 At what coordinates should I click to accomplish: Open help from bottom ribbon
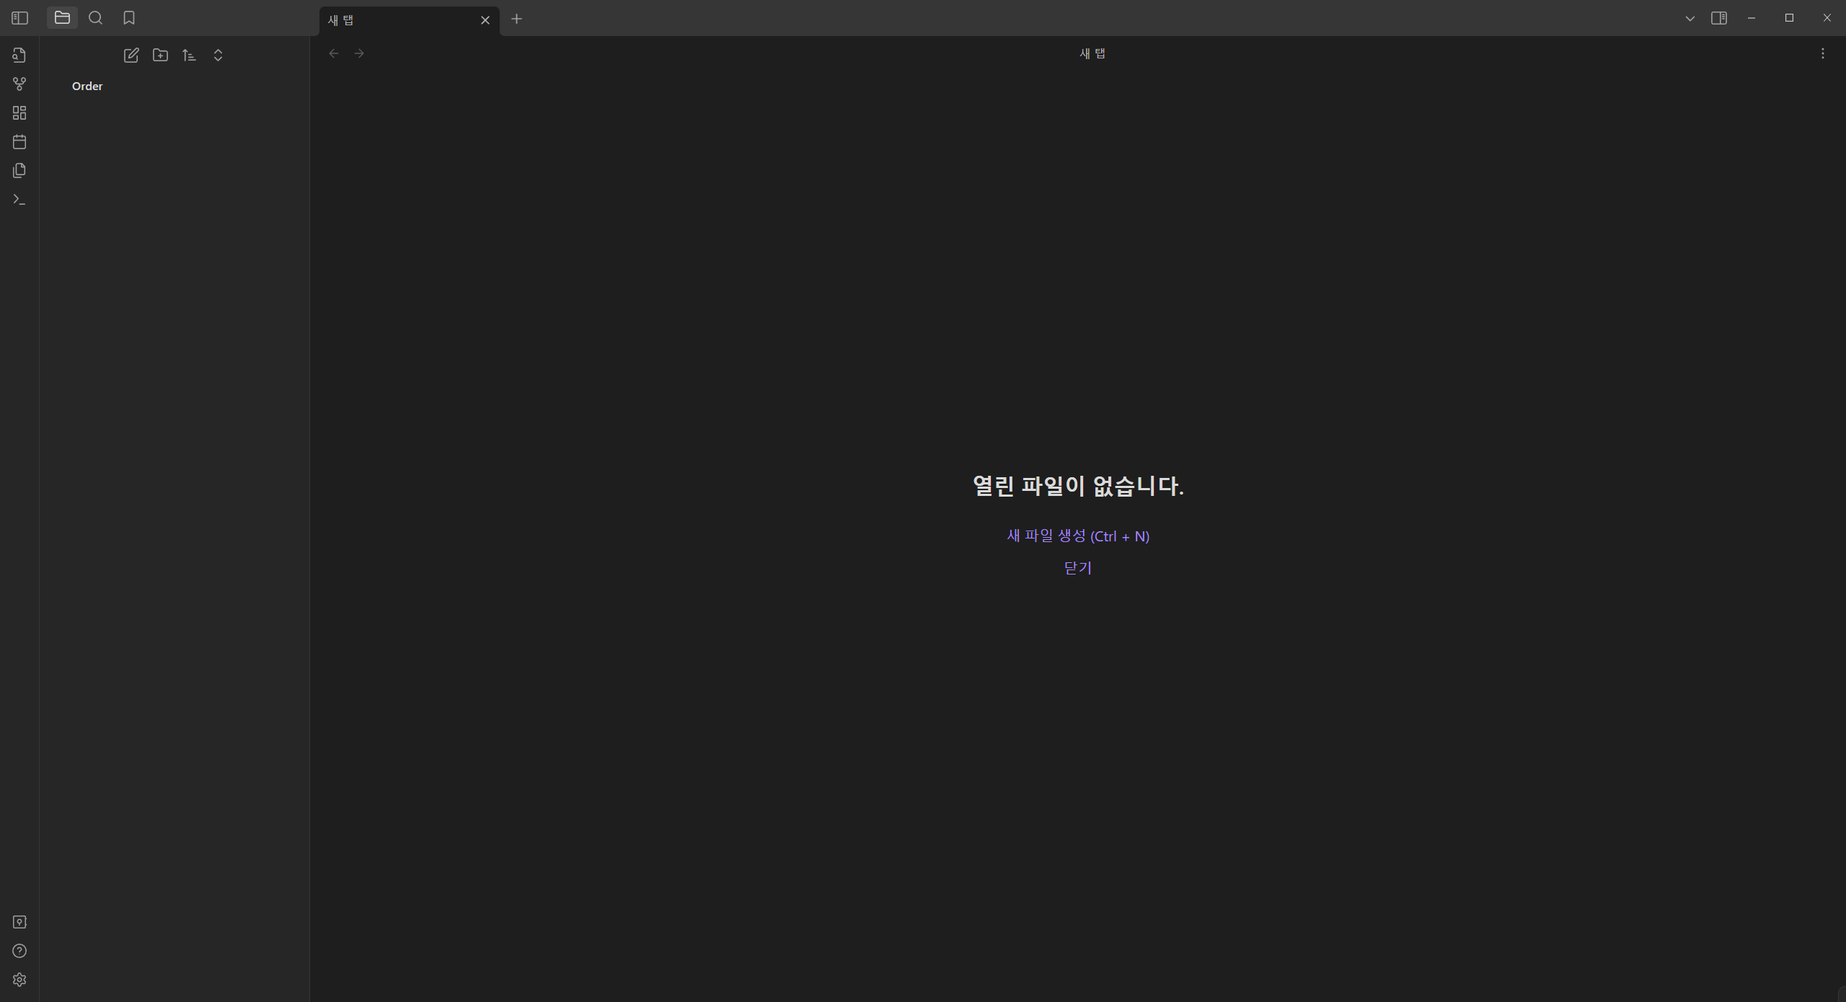click(x=19, y=951)
